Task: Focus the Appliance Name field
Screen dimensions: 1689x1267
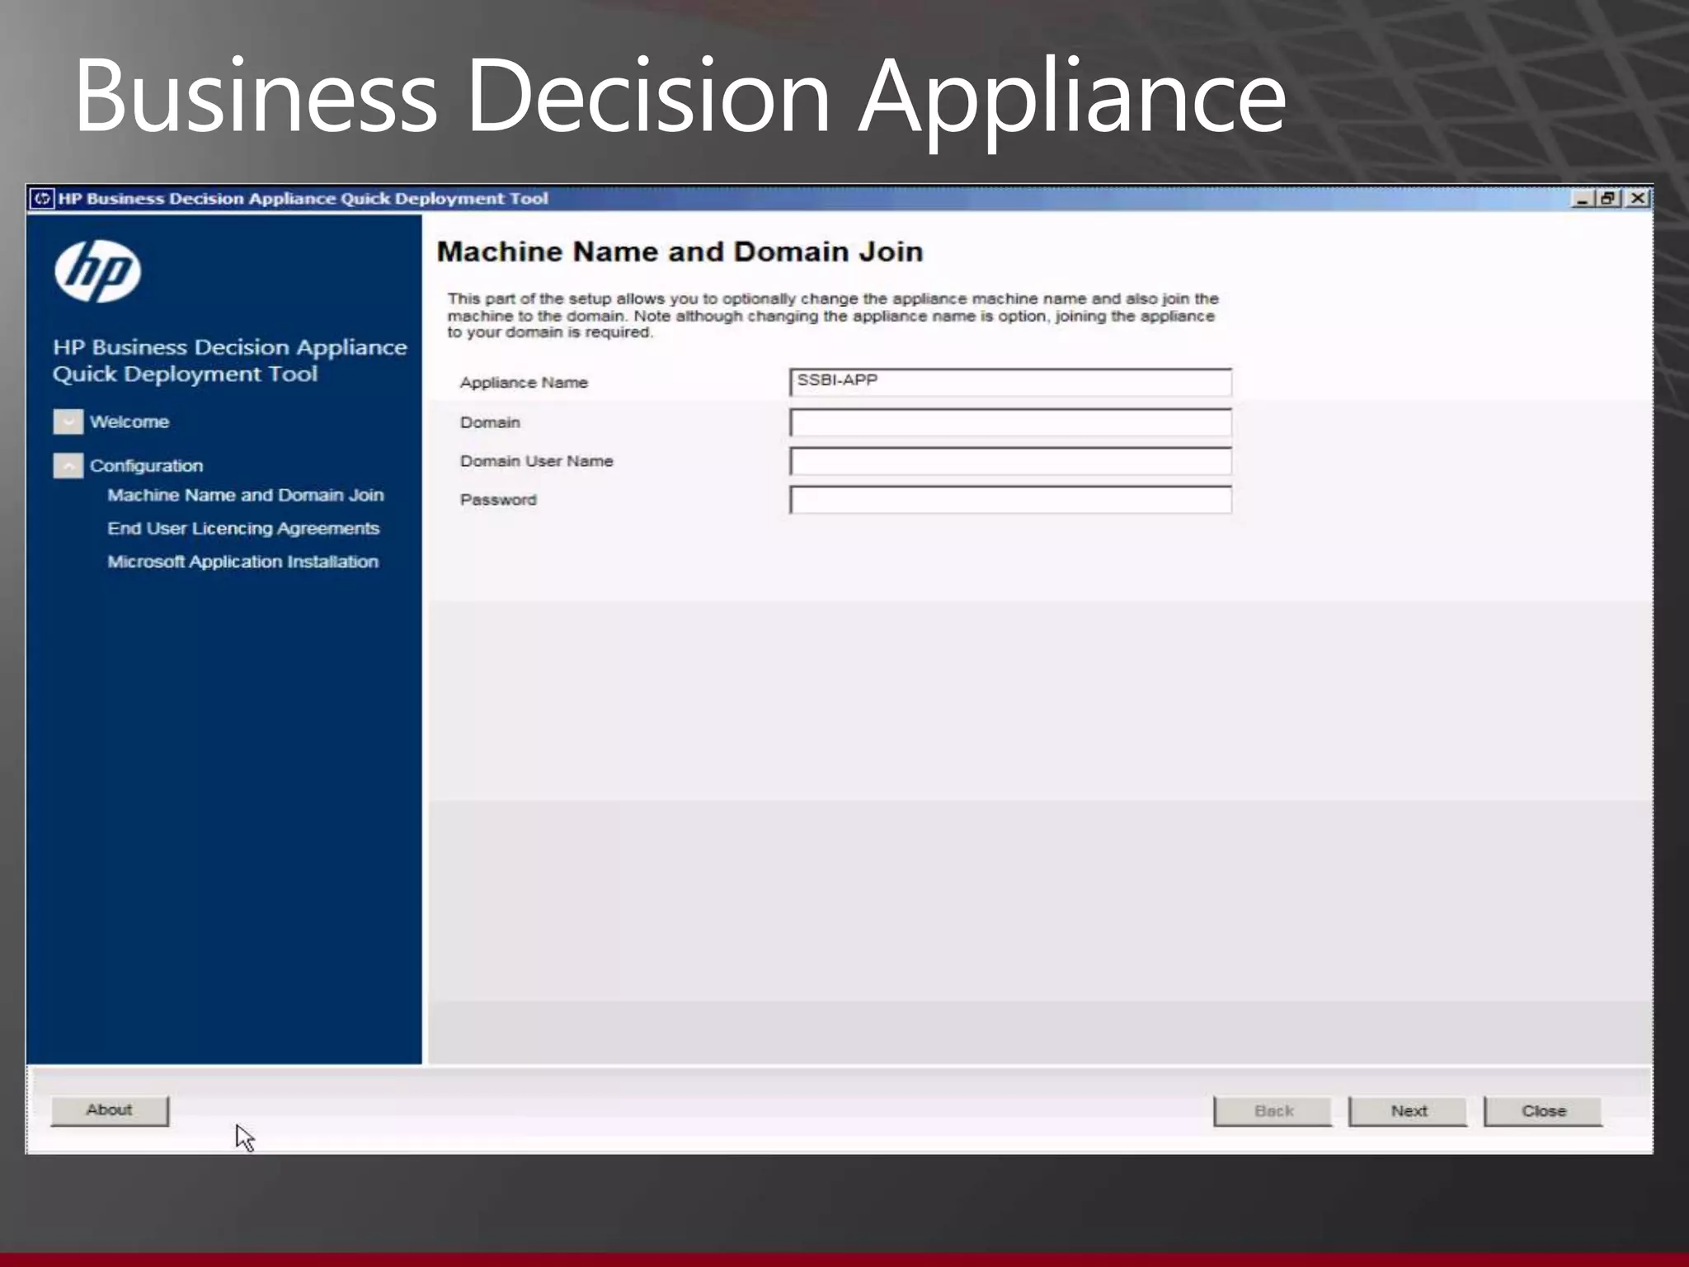Action: coord(1010,382)
